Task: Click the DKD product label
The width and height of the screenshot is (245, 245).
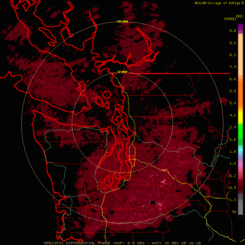Action: [239, 16]
